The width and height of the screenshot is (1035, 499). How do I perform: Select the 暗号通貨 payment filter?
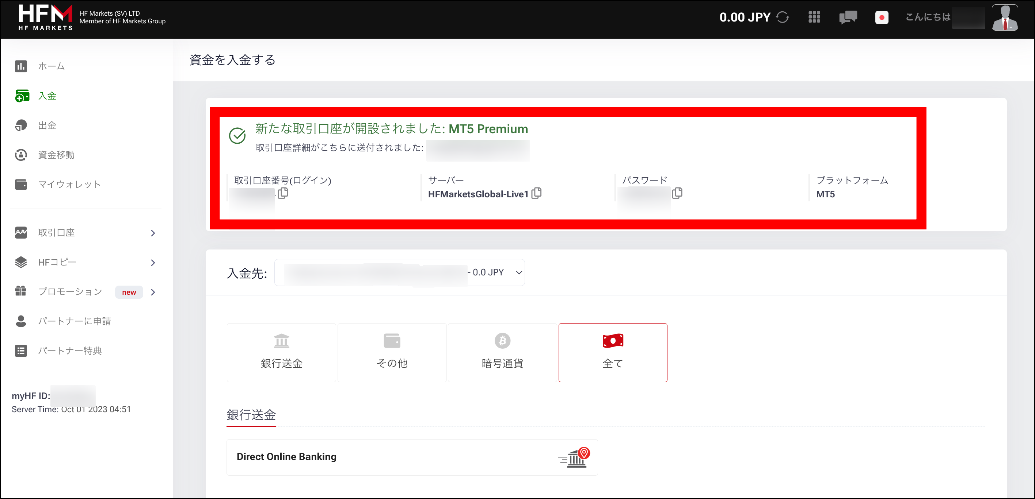pos(502,353)
